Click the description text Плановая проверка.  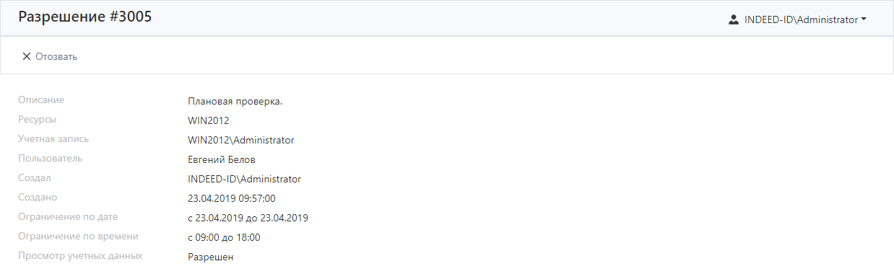click(x=235, y=101)
